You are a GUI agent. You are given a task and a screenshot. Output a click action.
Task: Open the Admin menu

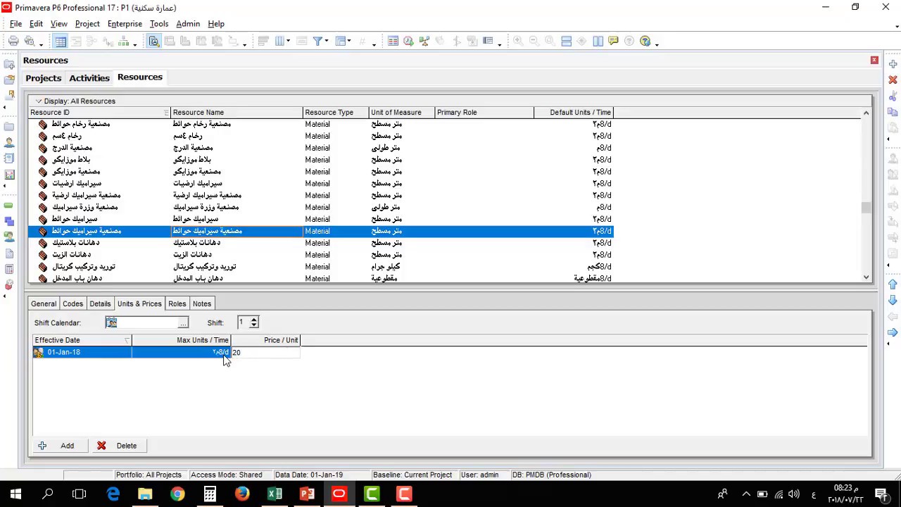(188, 24)
